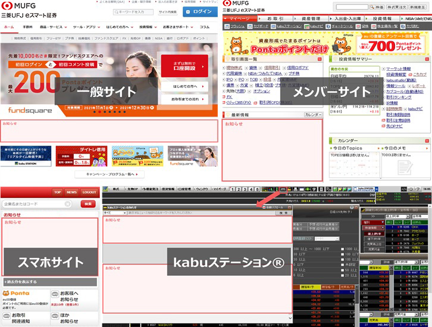Open キャンペーン・プログラム一覧へ link
The image size is (432, 327).
109,174
